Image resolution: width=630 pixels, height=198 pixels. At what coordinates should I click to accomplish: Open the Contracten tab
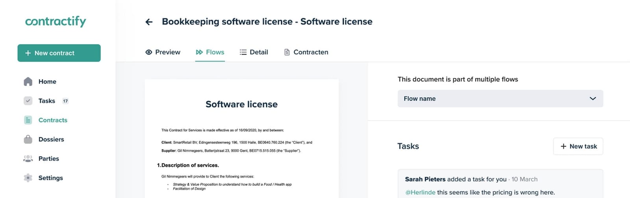311,52
